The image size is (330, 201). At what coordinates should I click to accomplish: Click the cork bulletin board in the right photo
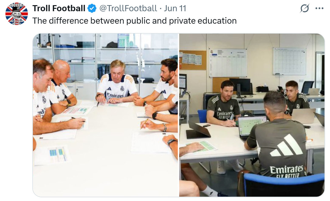point(193,60)
